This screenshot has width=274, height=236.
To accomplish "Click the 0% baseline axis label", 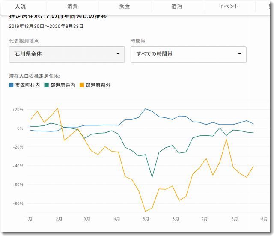I will [x=20, y=128].
